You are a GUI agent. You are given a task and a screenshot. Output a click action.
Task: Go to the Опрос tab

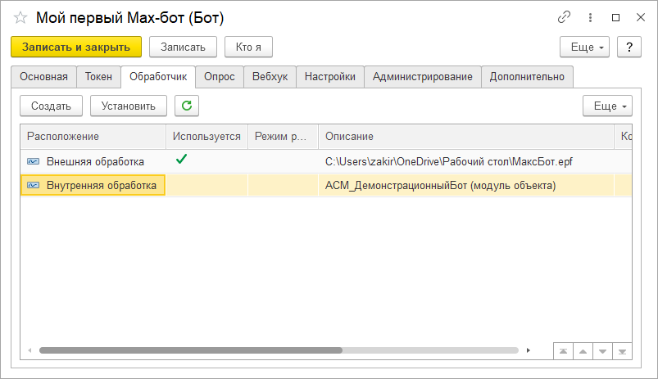[220, 77]
